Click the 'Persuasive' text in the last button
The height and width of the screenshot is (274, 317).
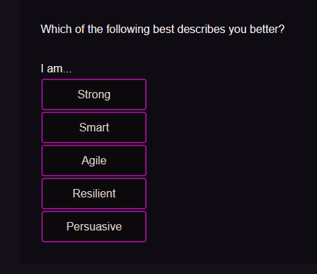coord(94,226)
